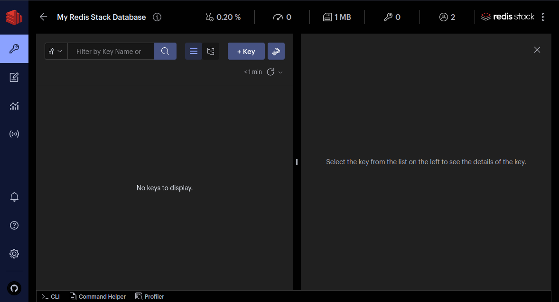This screenshot has width=559, height=302.
Task: Expand the CLI panel
Action: [51, 296]
